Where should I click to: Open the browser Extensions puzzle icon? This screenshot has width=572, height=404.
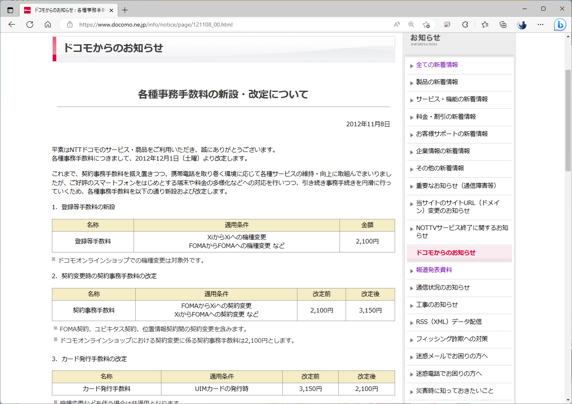click(465, 25)
